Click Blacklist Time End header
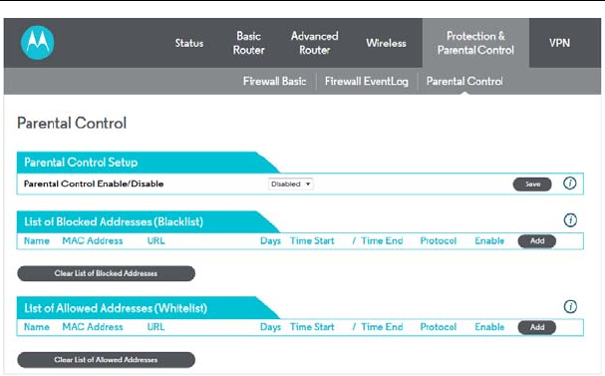The height and width of the screenshot is (376, 605). tap(382, 241)
